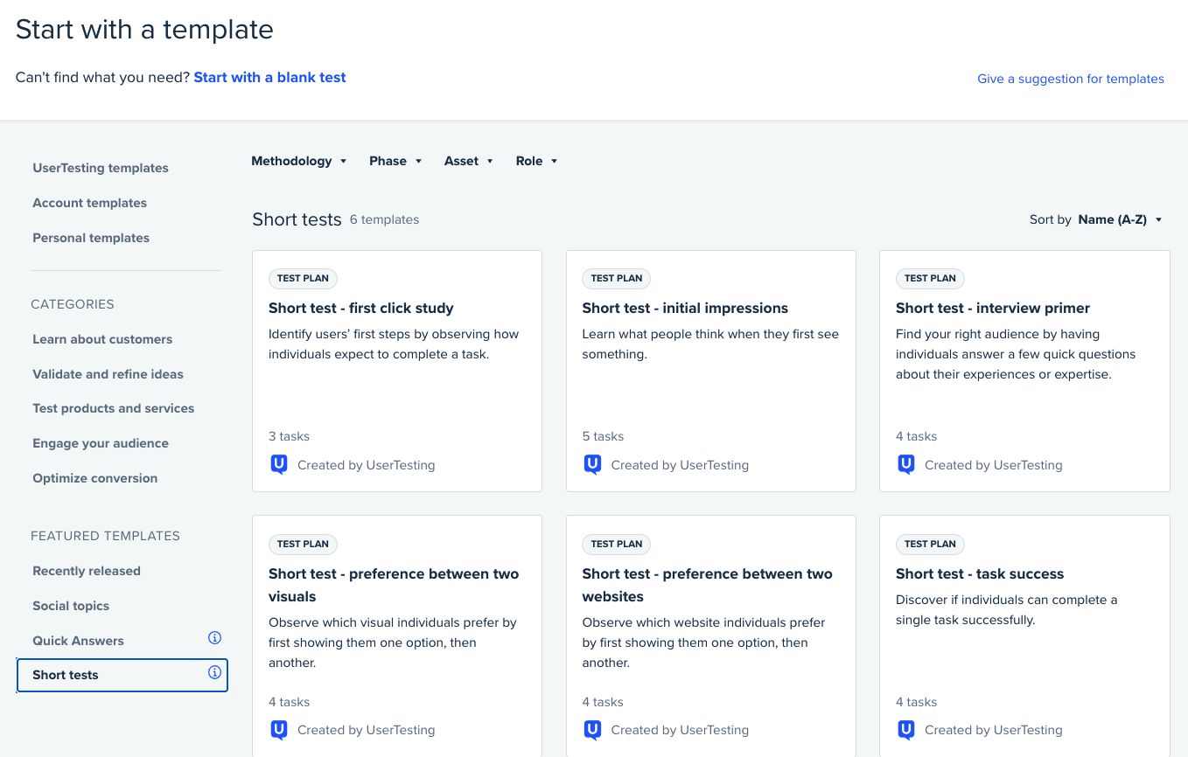Open Short test - interview primer title
This screenshot has width=1188, height=757.
coord(993,308)
